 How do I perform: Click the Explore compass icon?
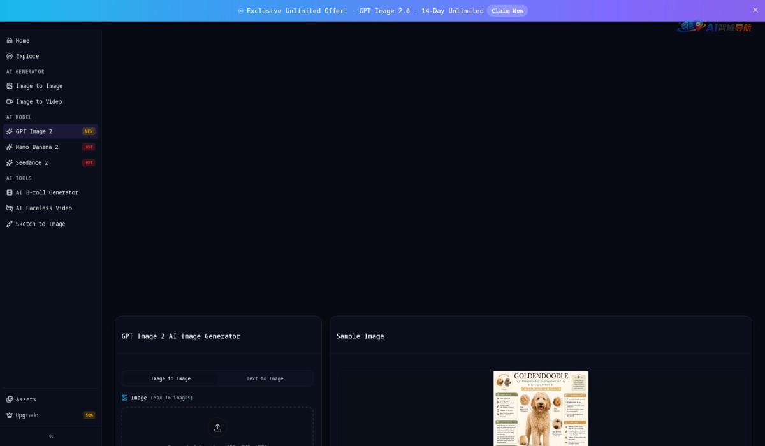point(10,56)
